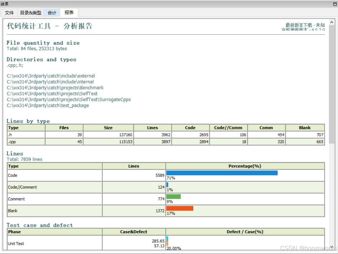Click the Defect / Case(%) header
The image size is (338, 254).
click(245, 232)
